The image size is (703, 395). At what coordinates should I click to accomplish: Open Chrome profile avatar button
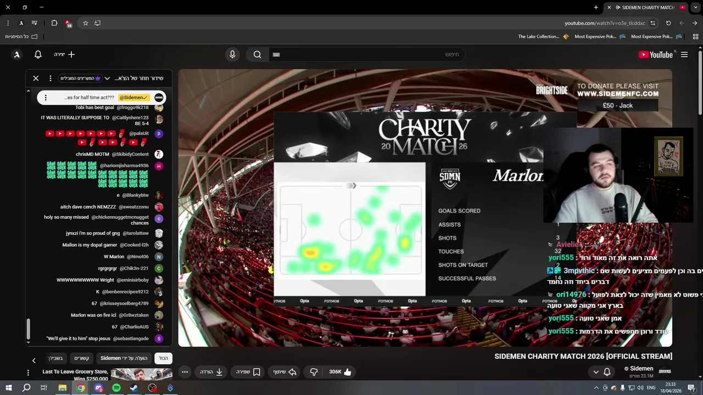21,23
